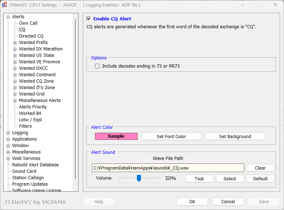
Task: Click Set Background button
Action: pyautogui.click(x=235, y=136)
